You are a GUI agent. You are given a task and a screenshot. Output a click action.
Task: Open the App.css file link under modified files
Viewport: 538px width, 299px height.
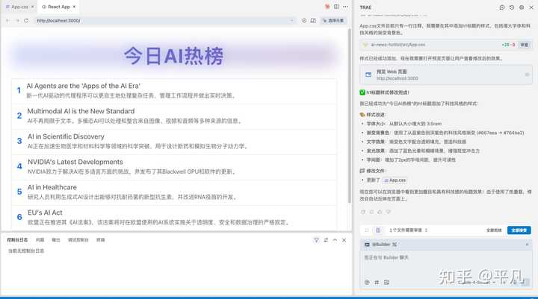point(395,180)
